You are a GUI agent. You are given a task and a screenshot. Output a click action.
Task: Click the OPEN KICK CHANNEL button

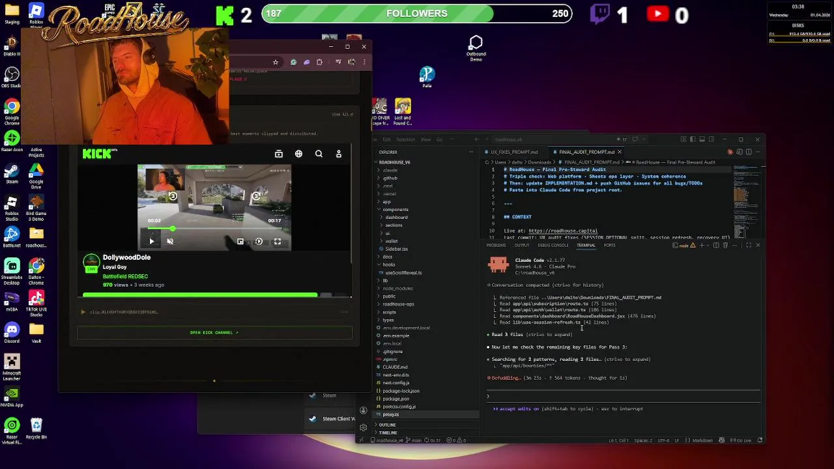point(214,332)
